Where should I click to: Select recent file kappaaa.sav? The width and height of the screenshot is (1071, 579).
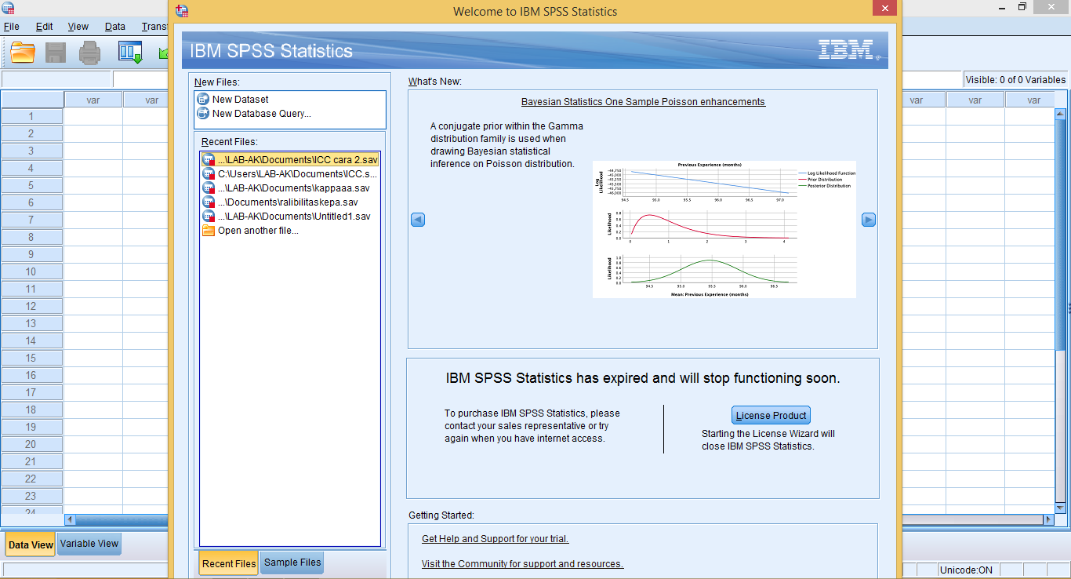(290, 188)
